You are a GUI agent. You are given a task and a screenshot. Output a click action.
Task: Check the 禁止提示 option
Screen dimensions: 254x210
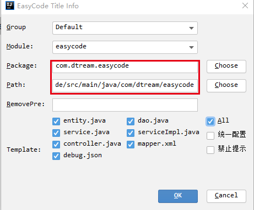coord(210,150)
